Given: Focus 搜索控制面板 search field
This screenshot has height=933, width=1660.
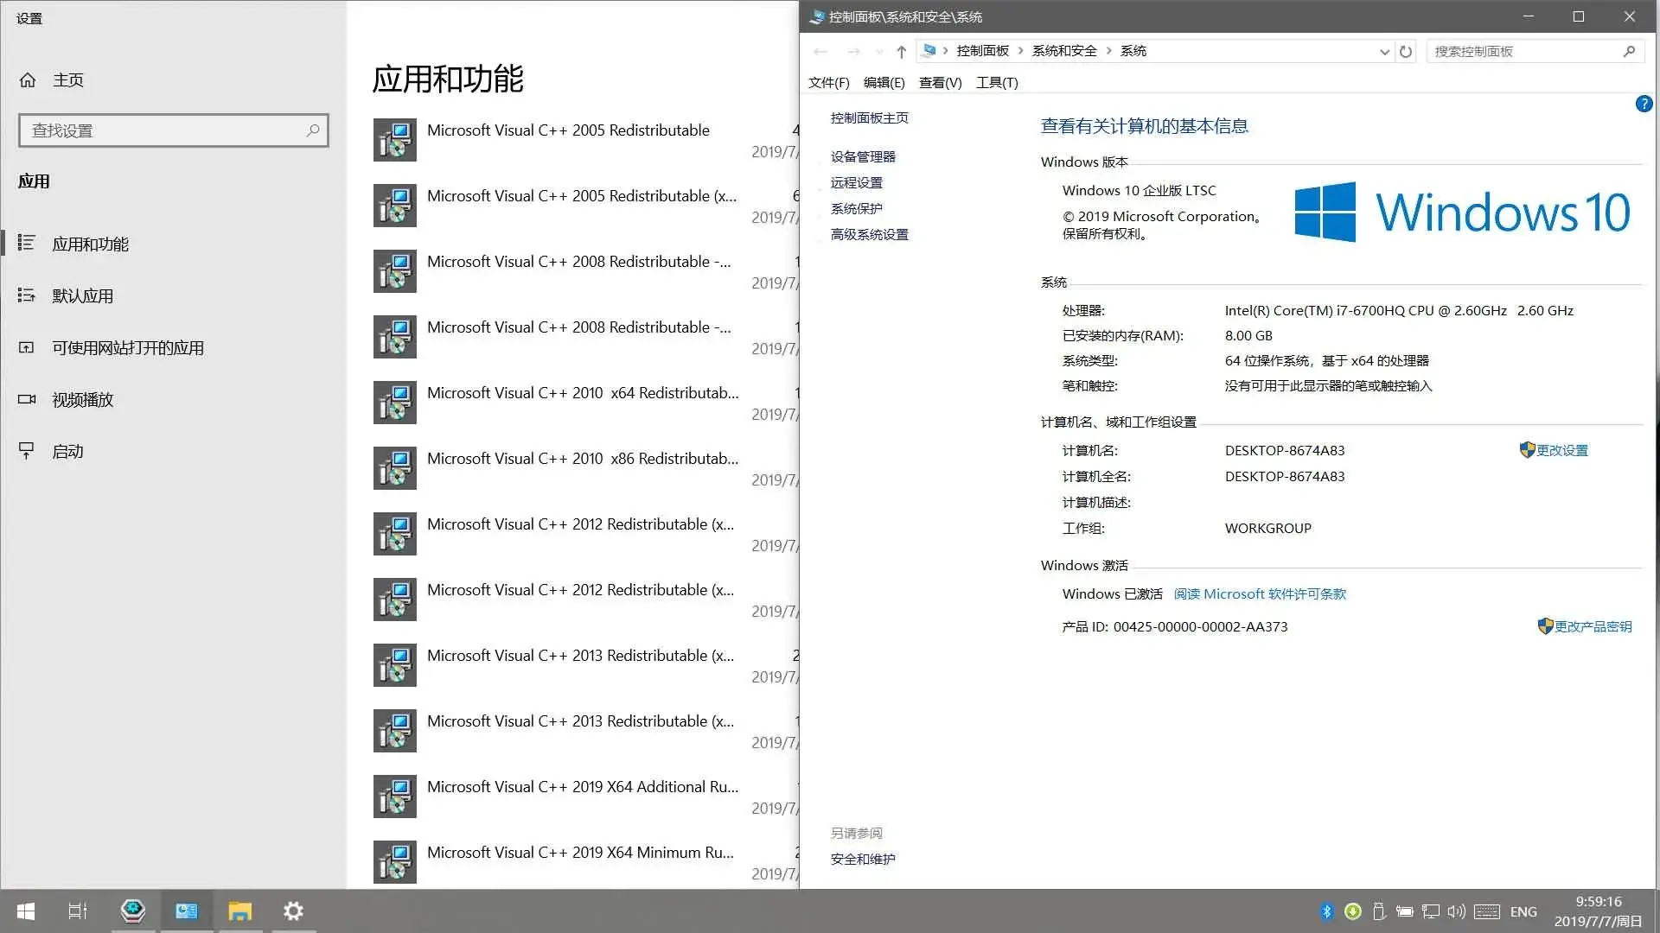Looking at the screenshot, I should tap(1535, 52).
